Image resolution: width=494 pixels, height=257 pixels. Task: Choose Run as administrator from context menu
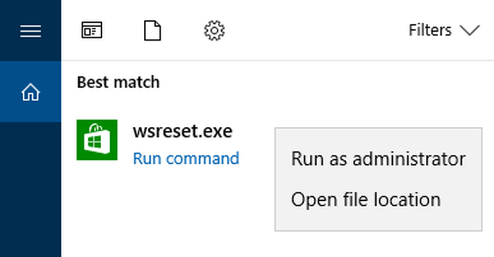(x=378, y=159)
